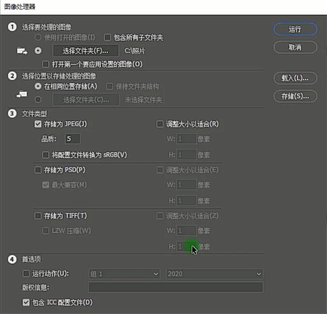Viewport: 327px width, 314px height.
Task: Uncheck 存储为 JPEG(J)
Action: (x=38, y=124)
